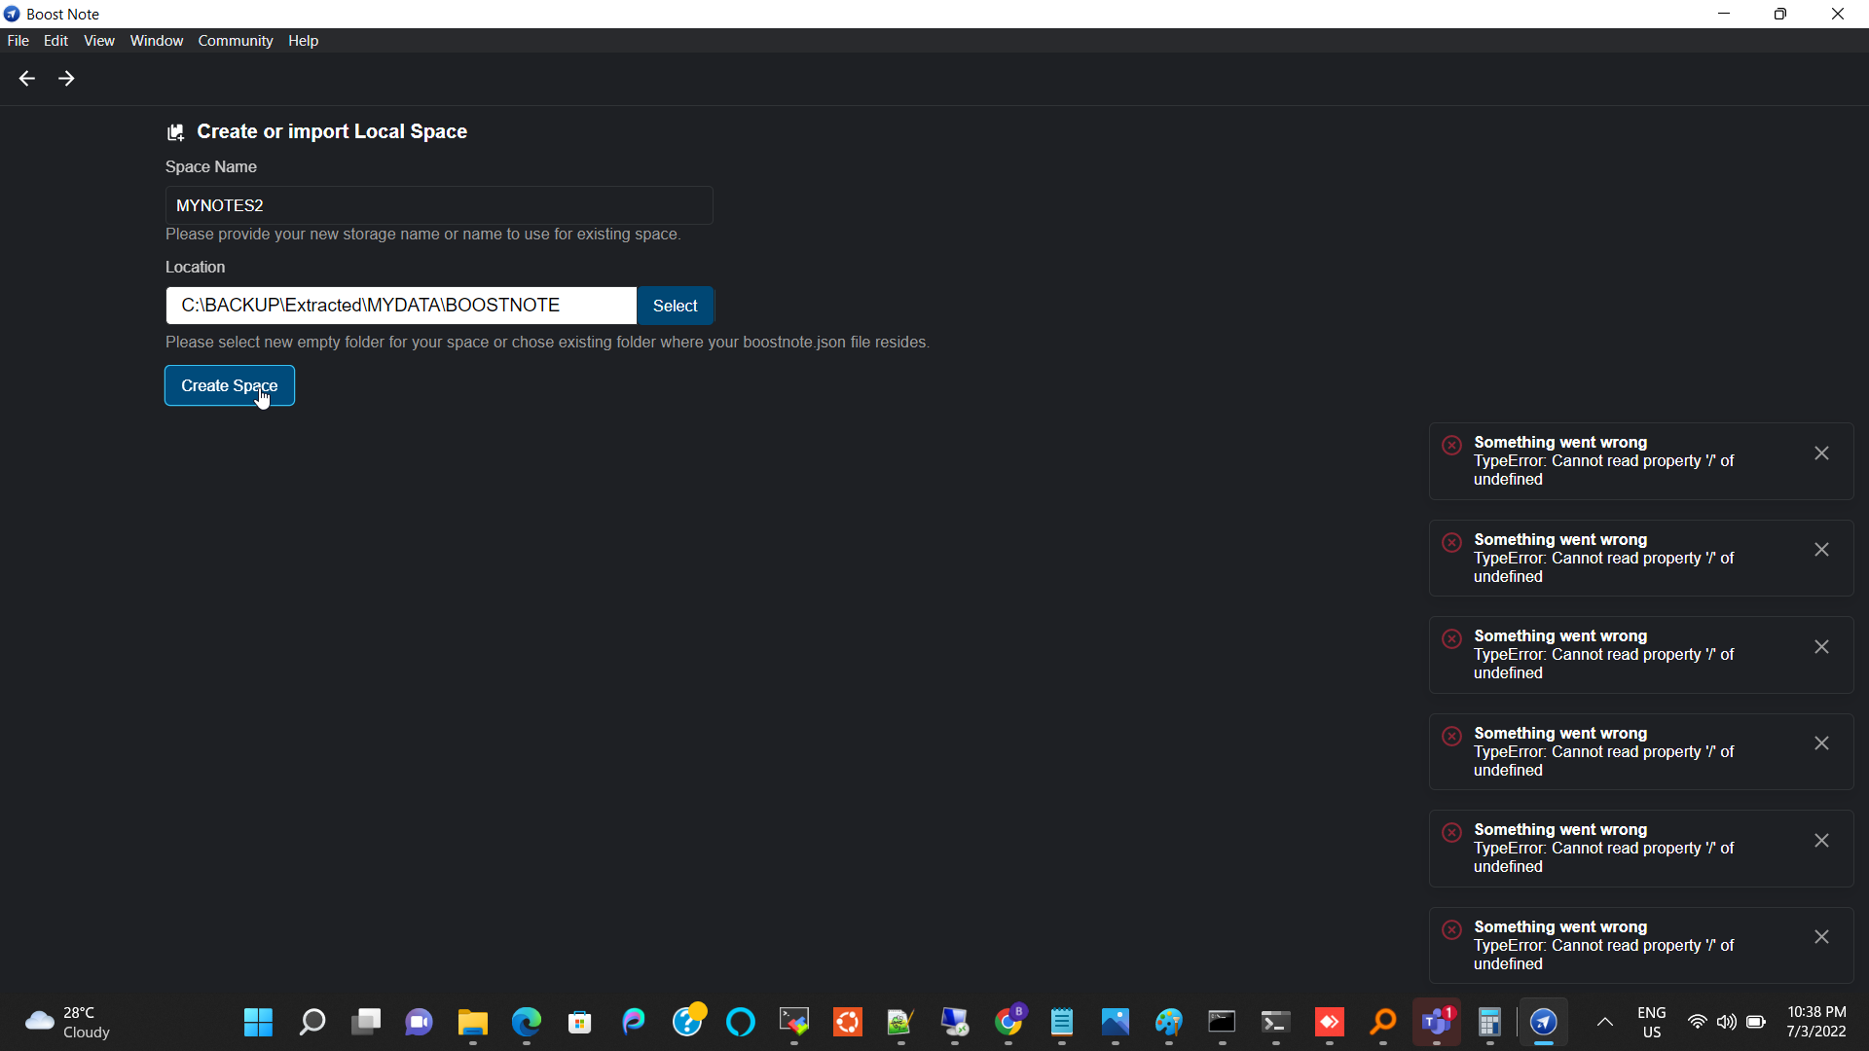Open Chrome from taskbar

pos(1008,1022)
